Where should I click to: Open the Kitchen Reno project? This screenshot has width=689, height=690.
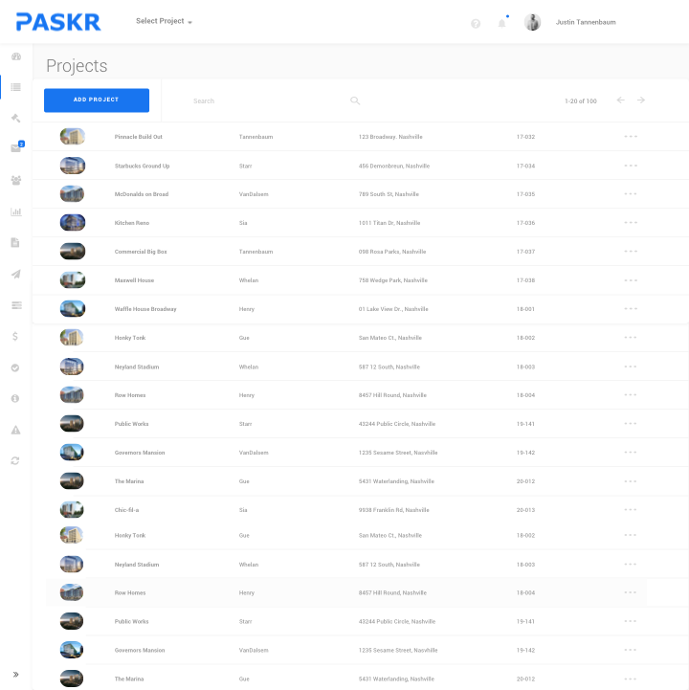click(x=131, y=223)
